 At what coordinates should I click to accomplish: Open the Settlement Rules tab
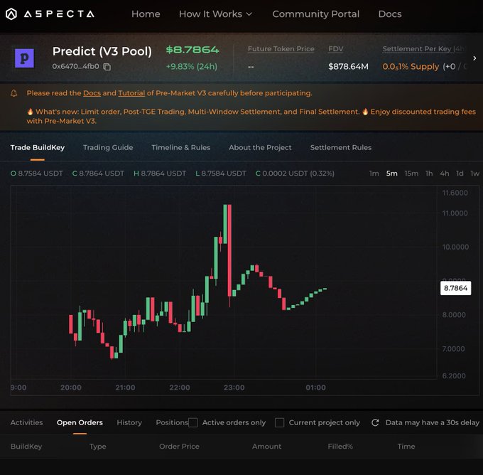[x=341, y=147]
